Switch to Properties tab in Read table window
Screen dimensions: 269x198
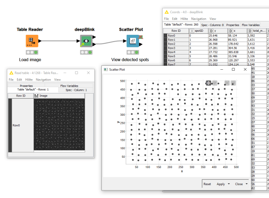point(26,86)
